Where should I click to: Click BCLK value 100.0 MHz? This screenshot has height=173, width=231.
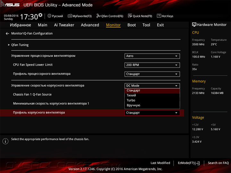199,57
